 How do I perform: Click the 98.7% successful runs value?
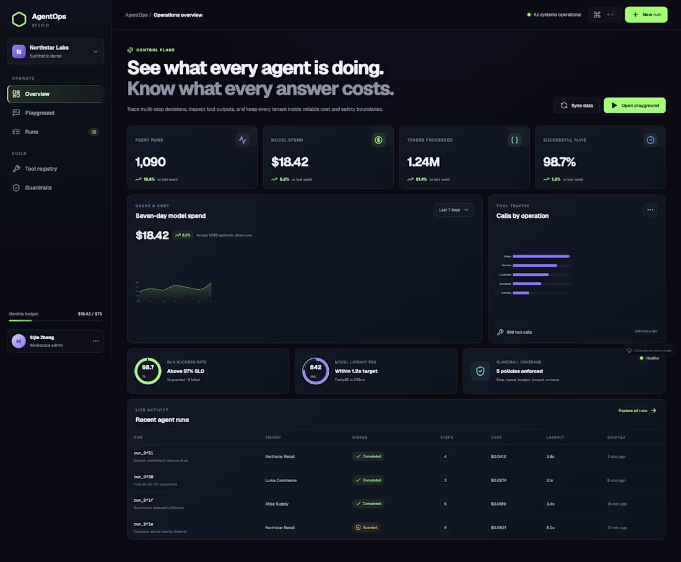click(x=559, y=162)
